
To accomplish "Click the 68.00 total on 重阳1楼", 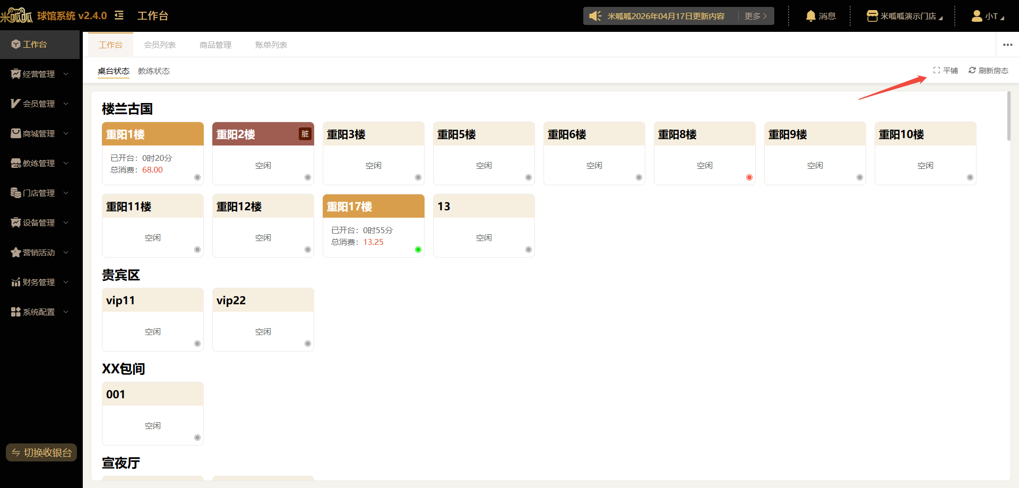I will pos(152,170).
